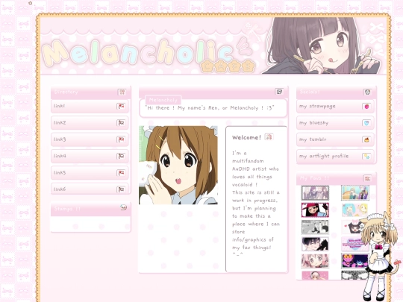403x302 pixels.
Task: Click the My Favs !! panel title
Action: (x=314, y=177)
